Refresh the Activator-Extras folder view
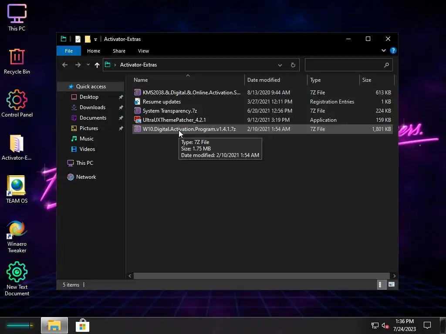The image size is (446, 334). pos(293,65)
